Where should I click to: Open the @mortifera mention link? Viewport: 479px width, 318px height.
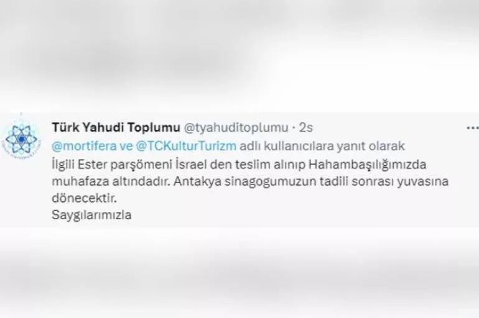(x=85, y=146)
